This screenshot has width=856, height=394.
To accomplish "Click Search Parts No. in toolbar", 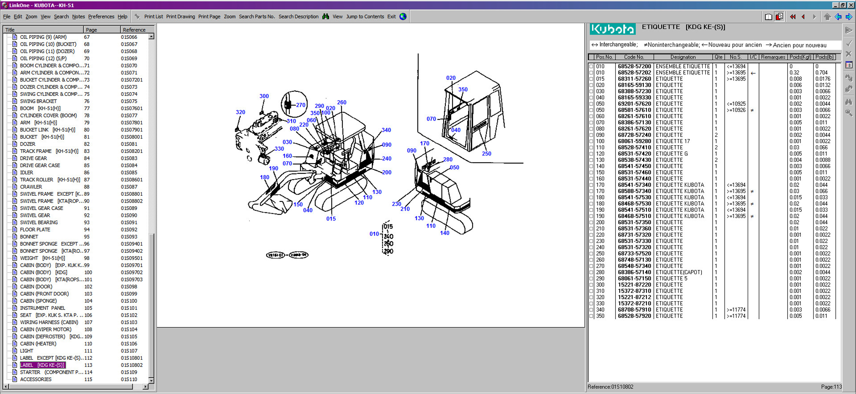I will (257, 16).
